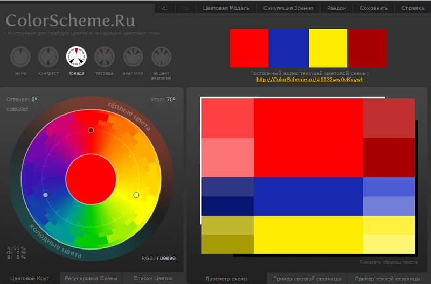Image resolution: width=431 pixels, height=284 pixels.
Task: Click the navy dark blue preview block
Action: [x=227, y=206]
